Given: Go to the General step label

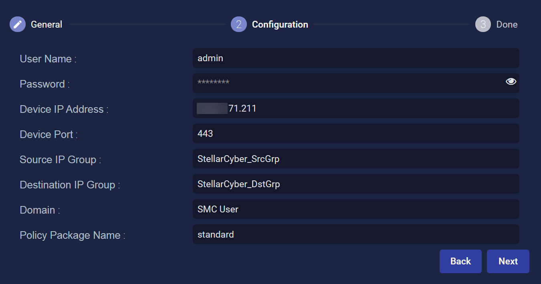Looking at the screenshot, I should pyautogui.click(x=46, y=24).
